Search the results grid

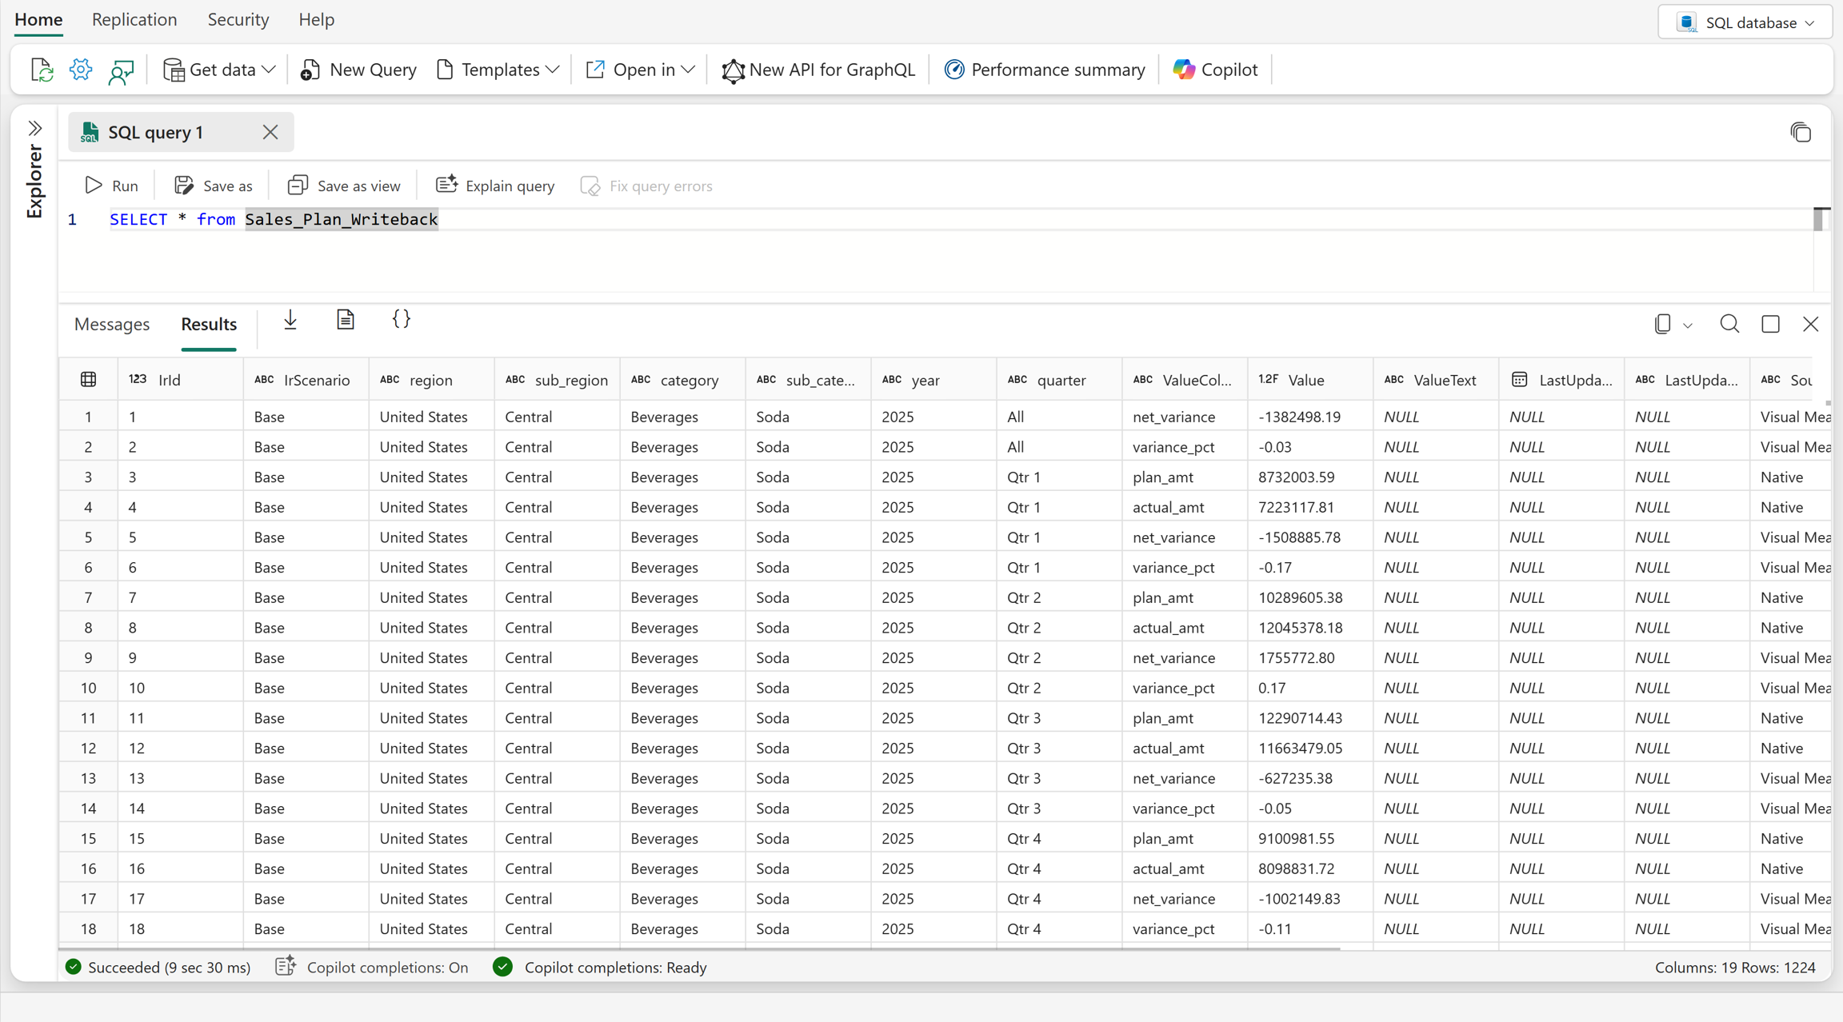point(1729,324)
